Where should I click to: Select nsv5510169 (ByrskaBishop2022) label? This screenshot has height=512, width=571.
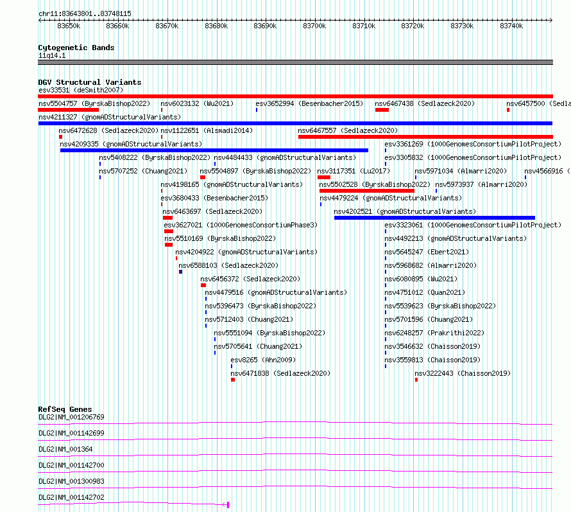220,238
